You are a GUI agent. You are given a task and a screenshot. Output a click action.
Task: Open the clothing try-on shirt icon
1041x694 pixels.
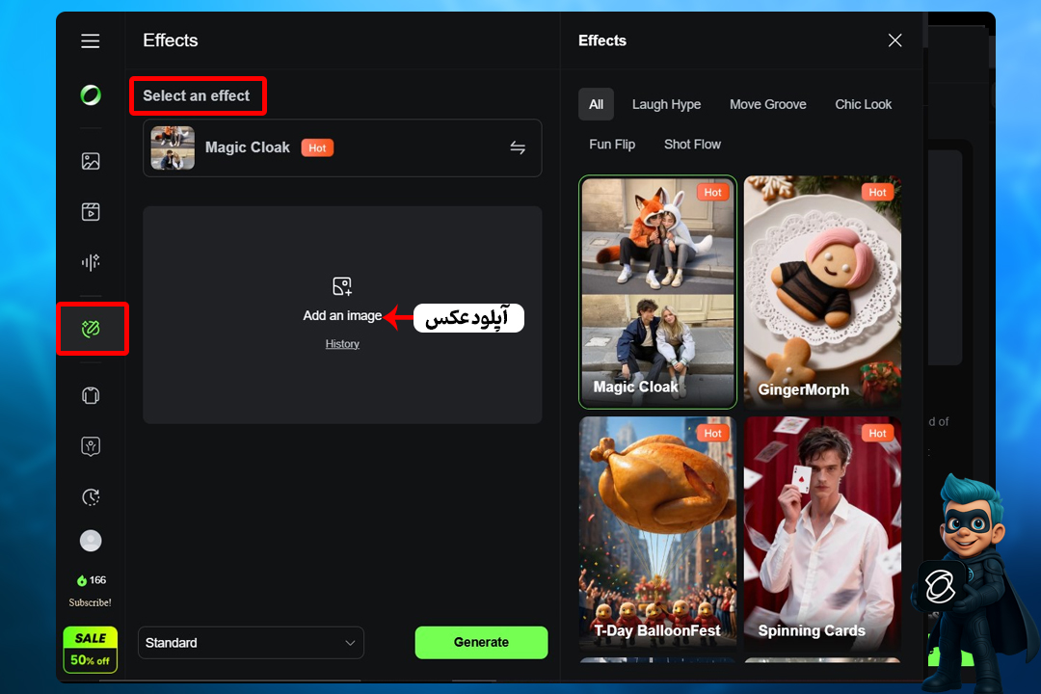(x=91, y=395)
